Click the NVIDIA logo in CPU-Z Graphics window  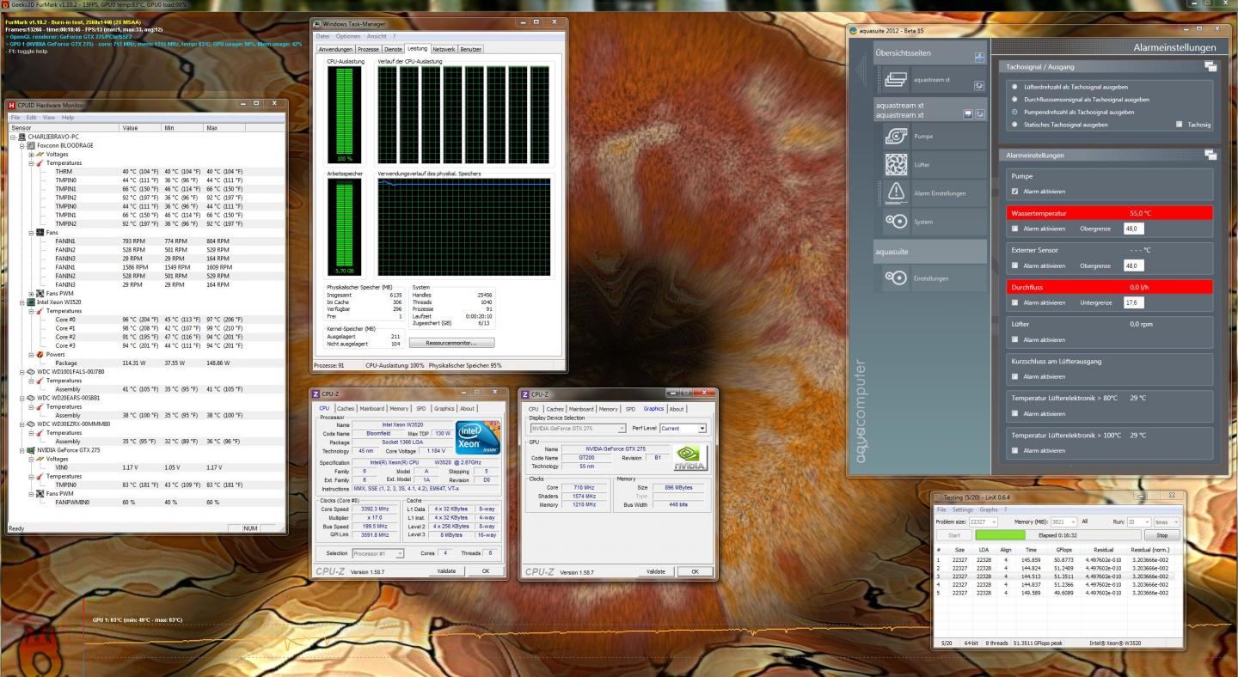[691, 457]
